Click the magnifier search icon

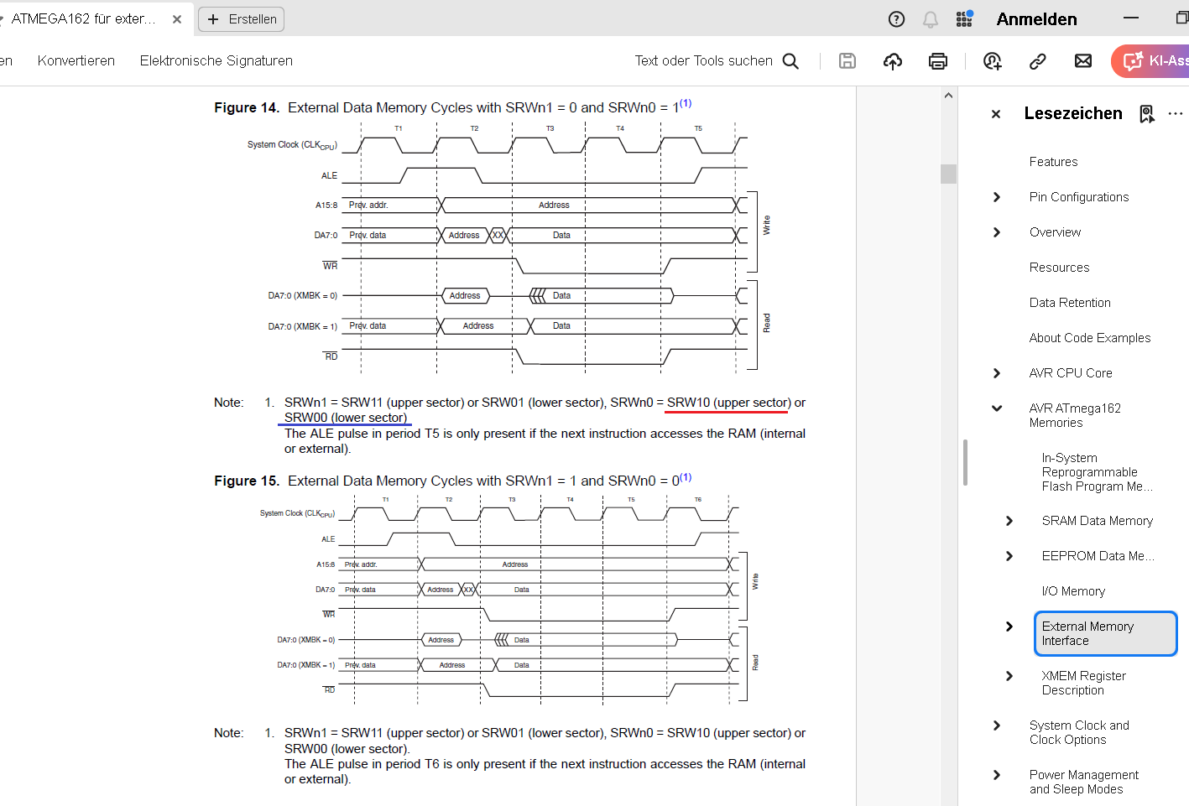790,60
